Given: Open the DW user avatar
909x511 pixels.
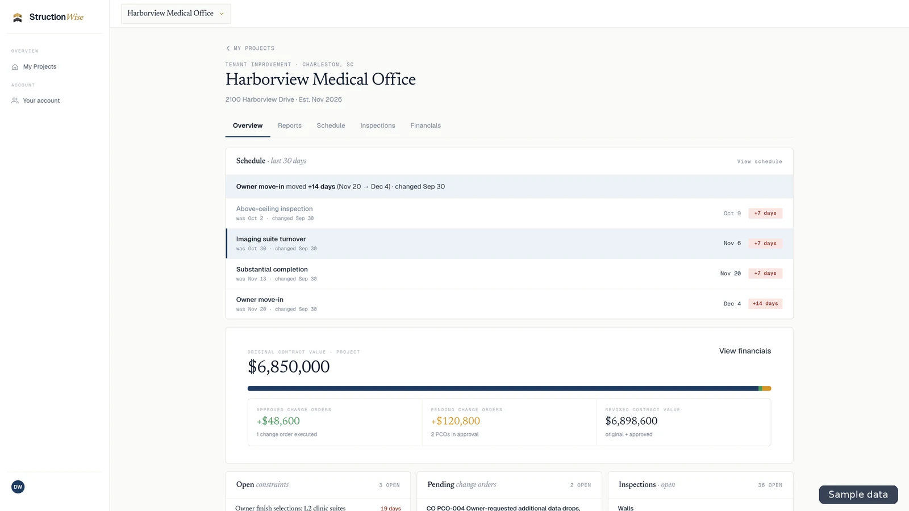Looking at the screenshot, I should point(18,487).
